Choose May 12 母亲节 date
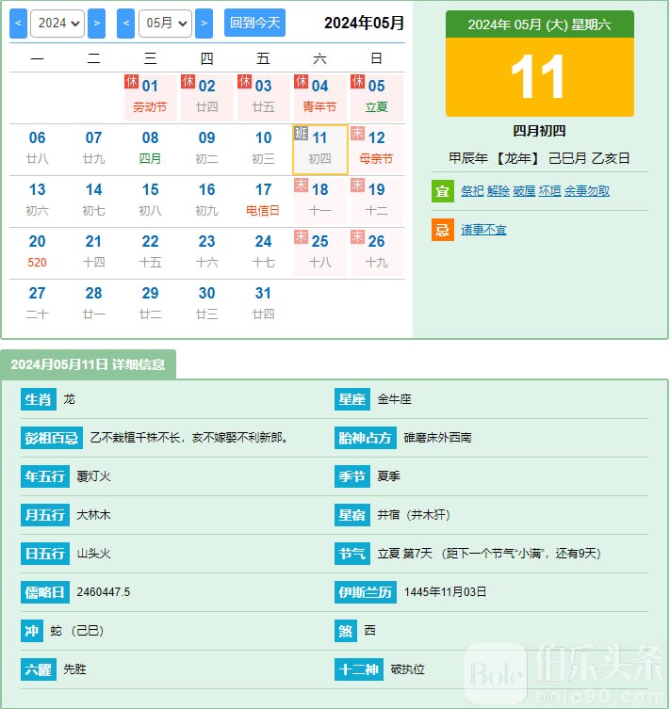670x709 pixels. pos(376,149)
